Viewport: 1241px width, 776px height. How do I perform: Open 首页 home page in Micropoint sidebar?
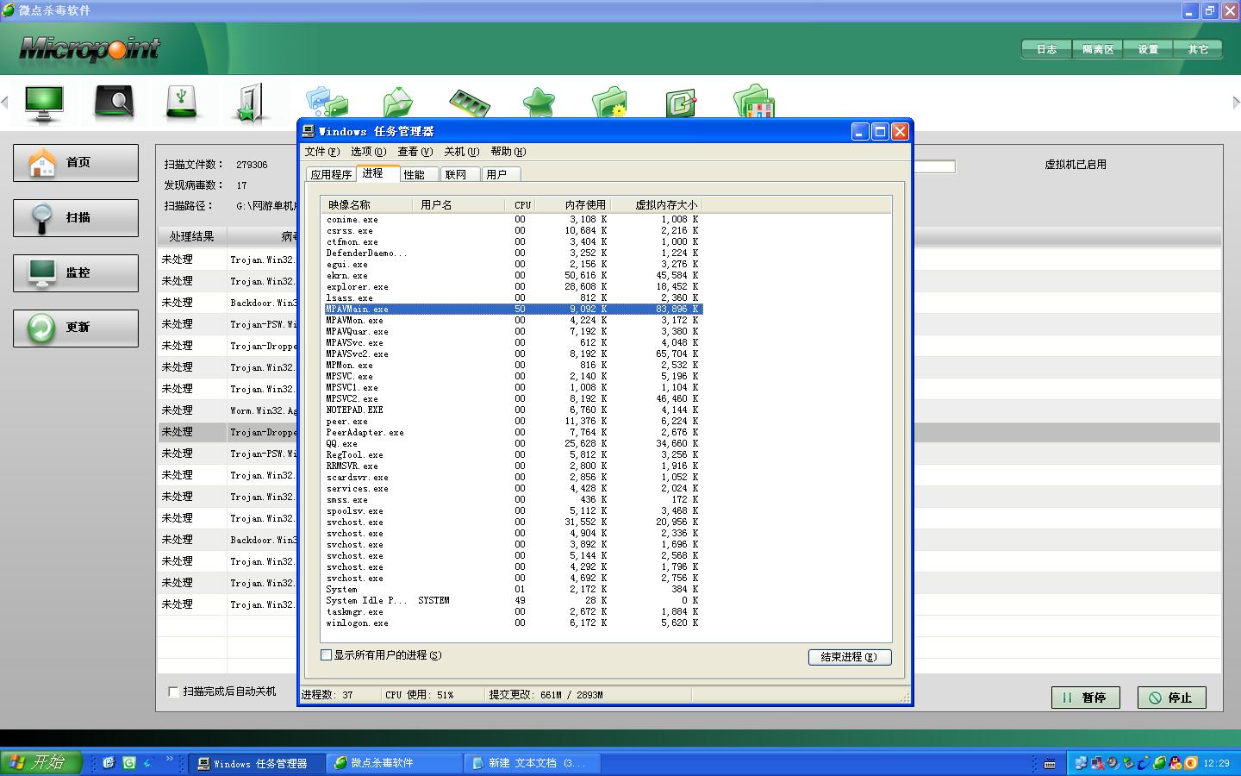pos(76,162)
